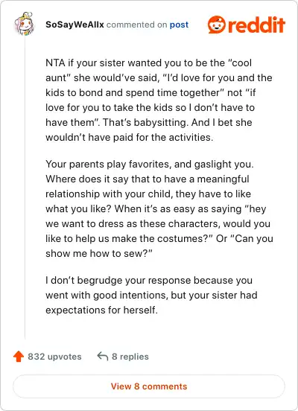Click the curved reply arrow icon
Viewport: 298px width, 411px height.
coord(103,356)
